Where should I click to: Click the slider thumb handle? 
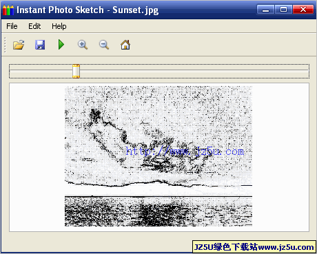pos(76,71)
